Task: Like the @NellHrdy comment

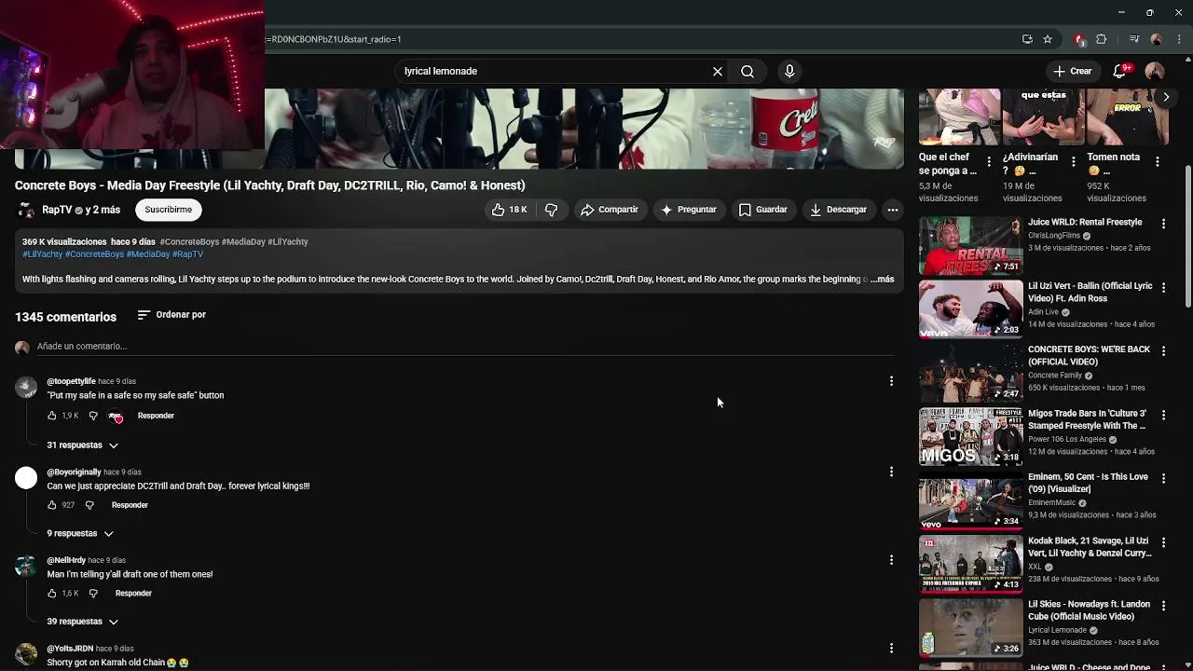Action: (52, 594)
